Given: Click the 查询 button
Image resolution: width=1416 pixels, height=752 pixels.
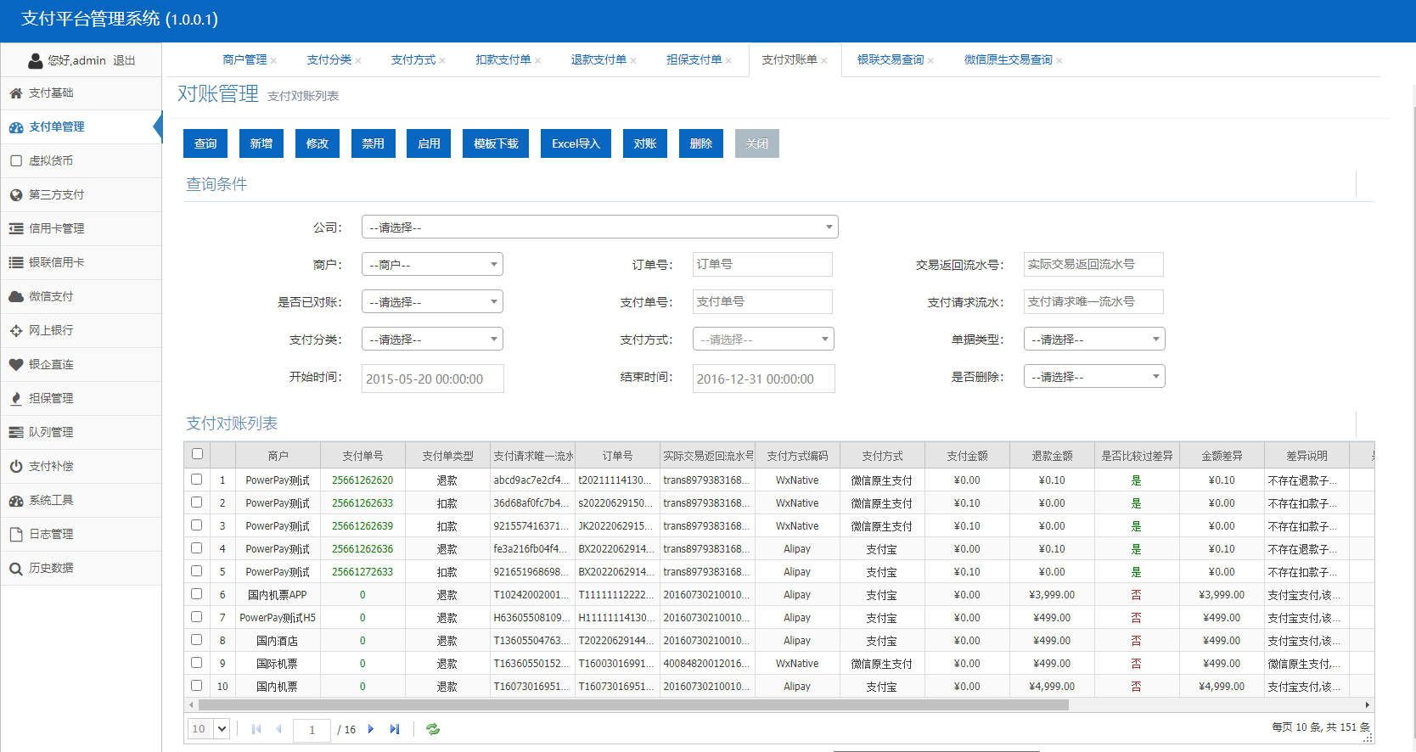Looking at the screenshot, I should tap(205, 143).
